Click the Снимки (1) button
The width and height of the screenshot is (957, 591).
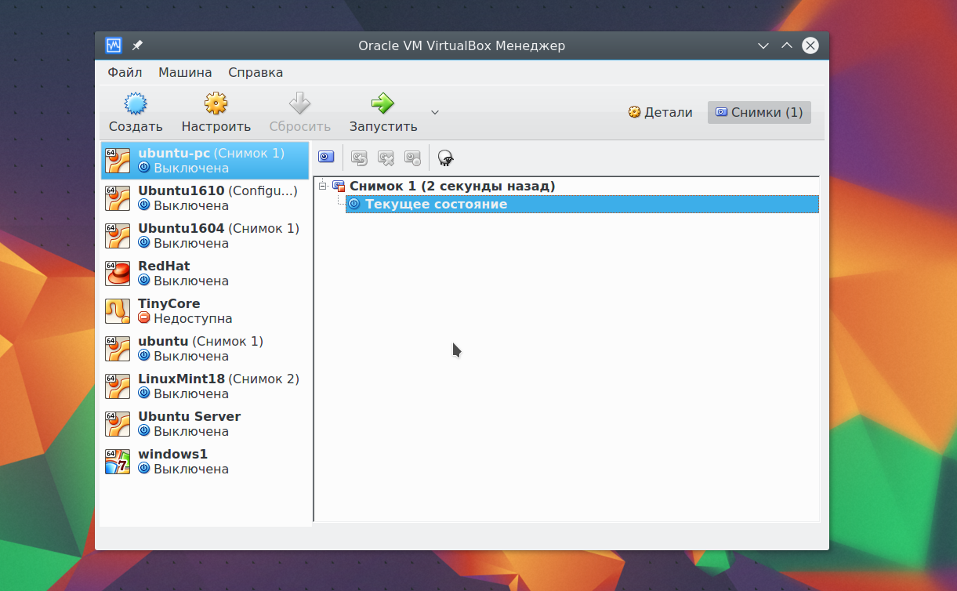tap(758, 112)
